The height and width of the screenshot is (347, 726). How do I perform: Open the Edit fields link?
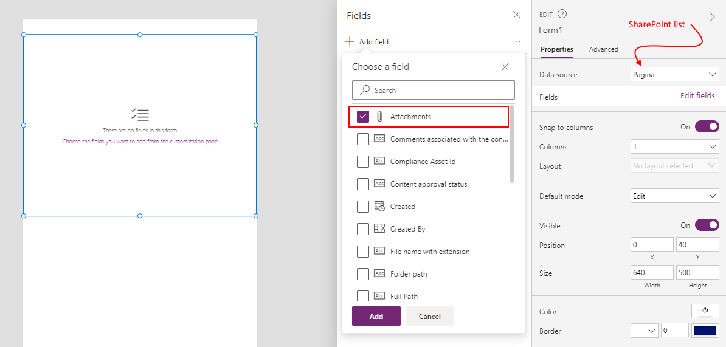(x=697, y=96)
